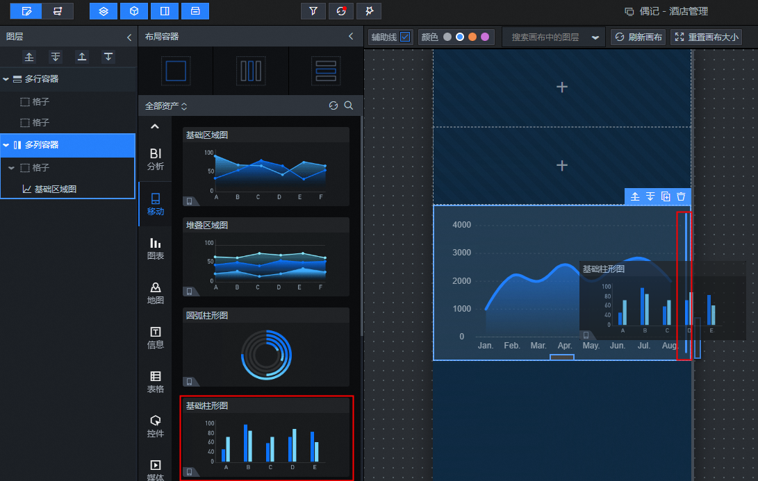Click the up chevron above the category tabs
This screenshot has height=481, width=758.
(x=155, y=126)
